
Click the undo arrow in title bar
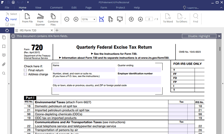point(18,2)
